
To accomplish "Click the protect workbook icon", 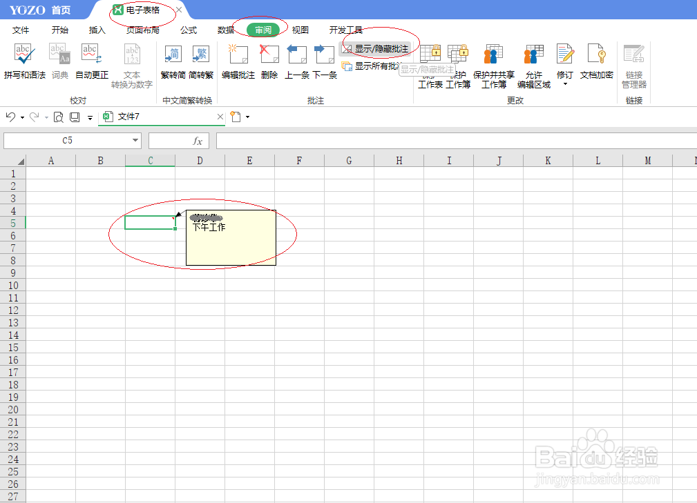I will [458, 53].
